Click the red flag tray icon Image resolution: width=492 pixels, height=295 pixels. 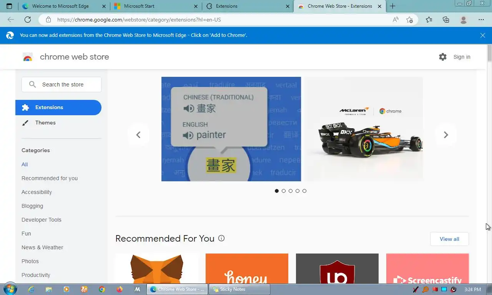[x=435, y=289]
